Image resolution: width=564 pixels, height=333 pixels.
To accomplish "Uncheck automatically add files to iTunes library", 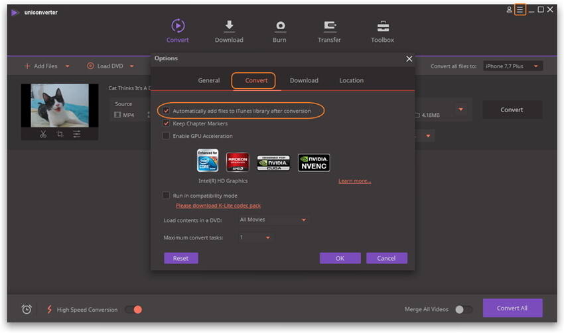I will (x=166, y=111).
